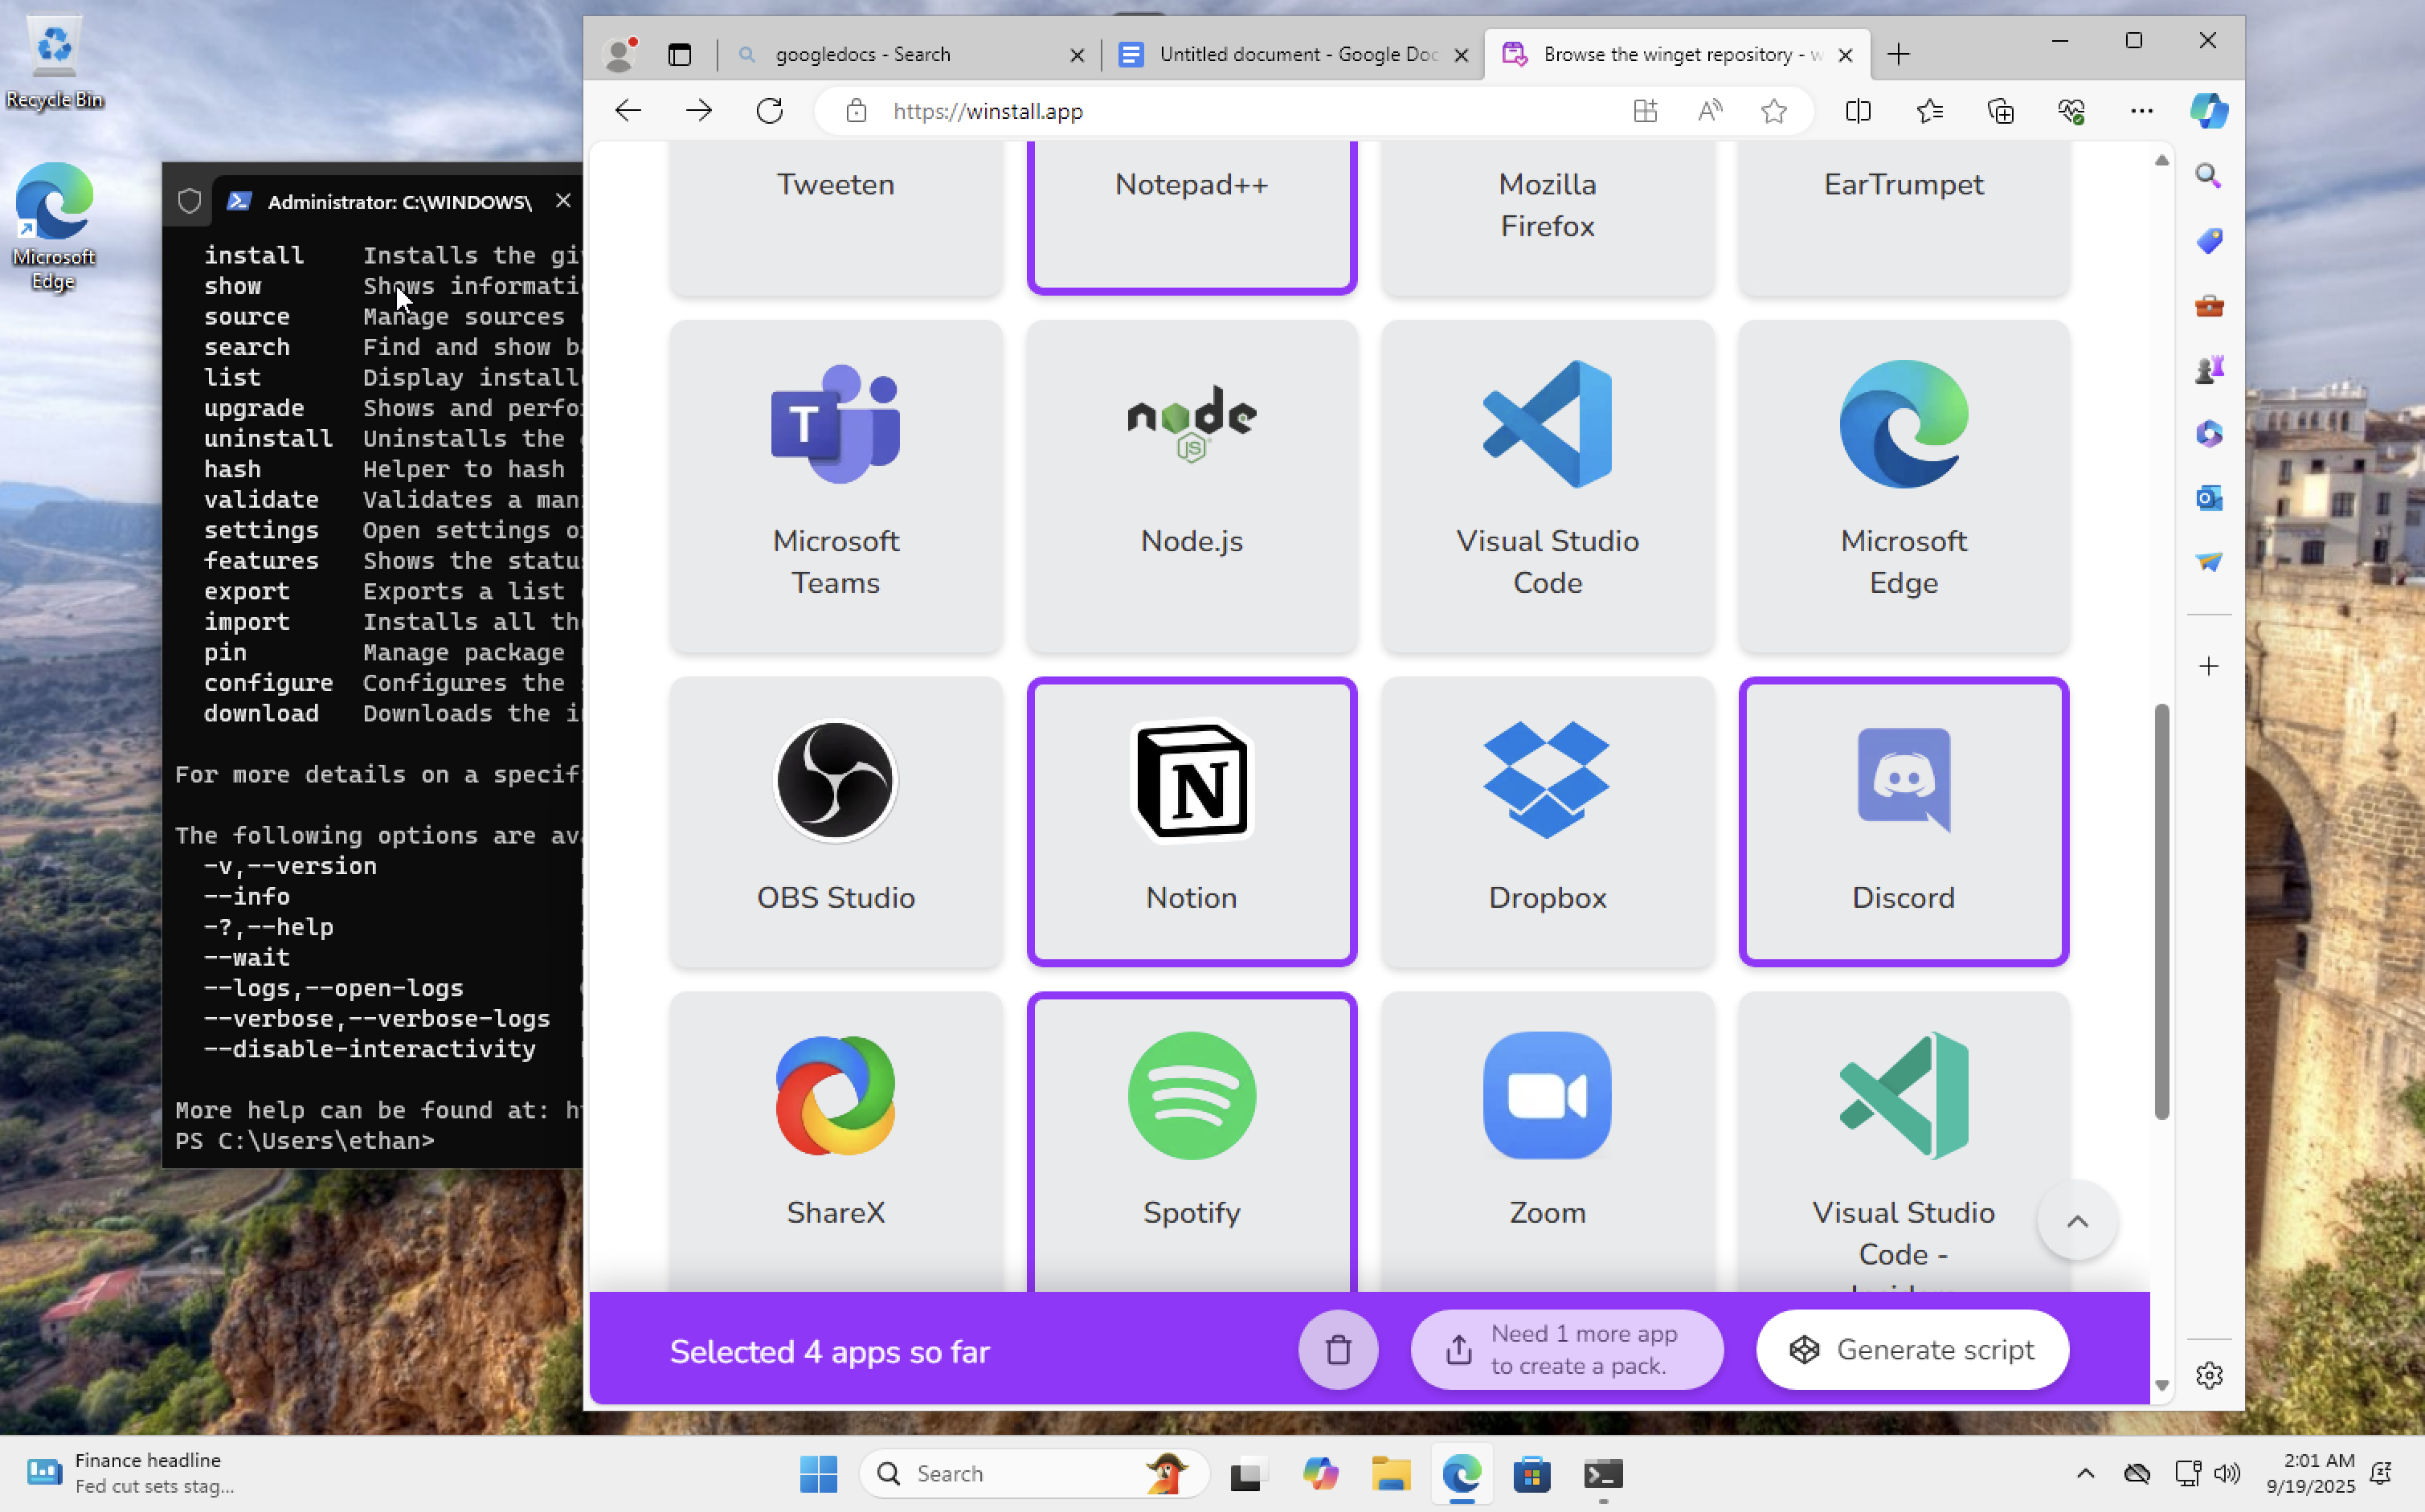Deselect the Discord app card
This screenshot has height=1512, width=2425.
pyautogui.click(x=1903, y=821)
